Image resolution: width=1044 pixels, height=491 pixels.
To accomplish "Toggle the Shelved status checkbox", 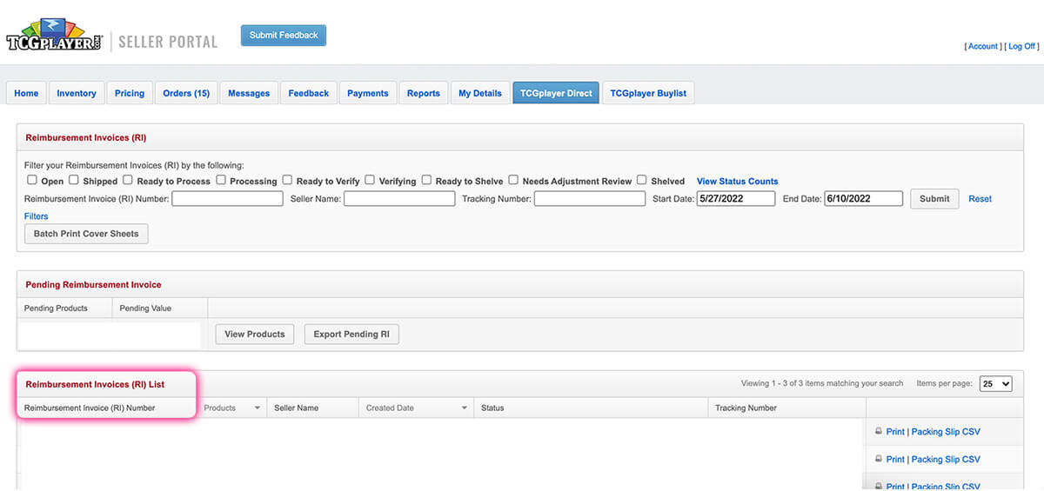I will [641, 181].
